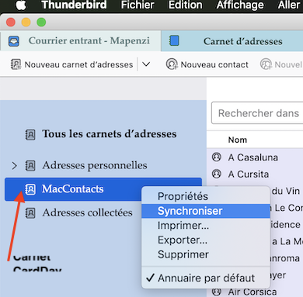Image resolution: width=303 pixels, height=297 pixels.
Task: Click icon next to Tous les carnets d'adresses
Action: [30, 134]
